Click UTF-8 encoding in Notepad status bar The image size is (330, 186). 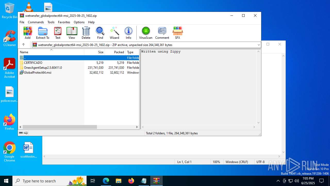[x=260, y=162]
